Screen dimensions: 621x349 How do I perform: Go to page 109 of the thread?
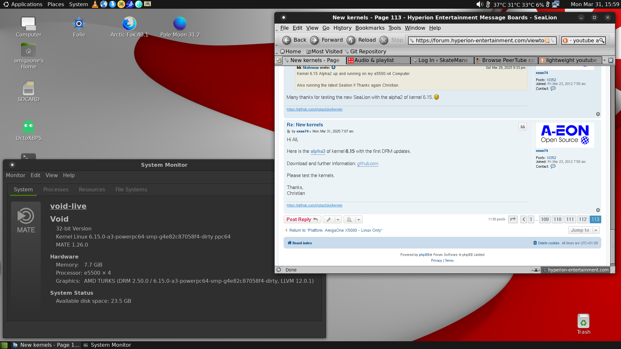[x=545, y=219]
